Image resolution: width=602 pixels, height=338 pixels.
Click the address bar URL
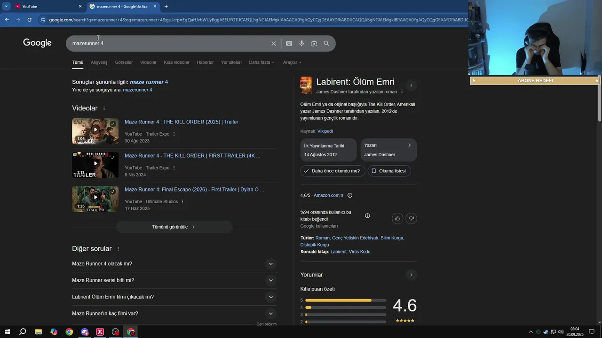coord(258,20)
